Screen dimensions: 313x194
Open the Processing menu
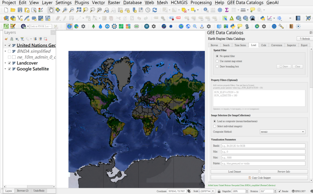tap(201, 3)
